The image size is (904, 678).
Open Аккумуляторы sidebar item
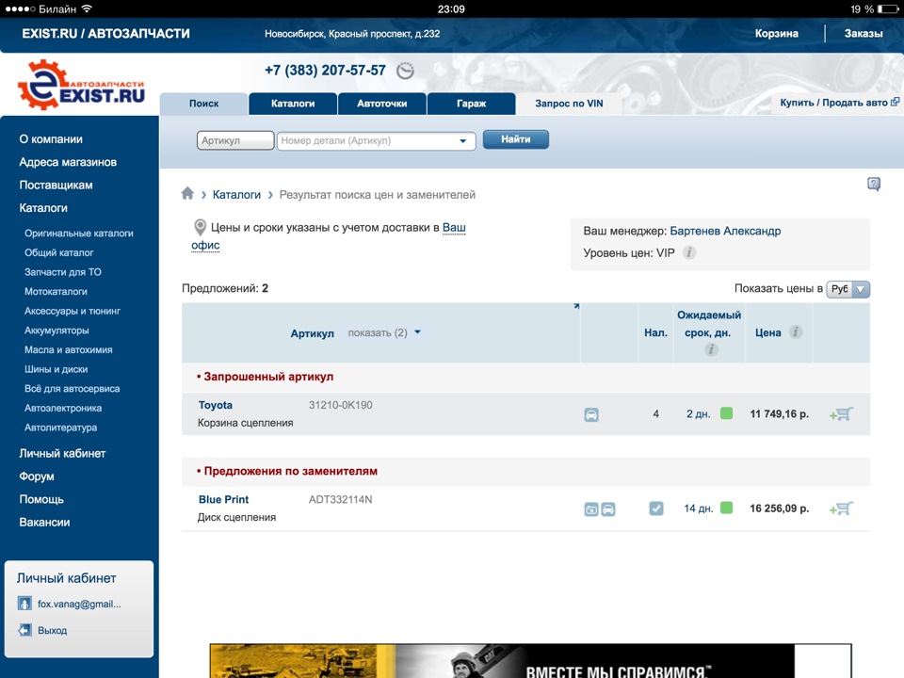point(56,331)
